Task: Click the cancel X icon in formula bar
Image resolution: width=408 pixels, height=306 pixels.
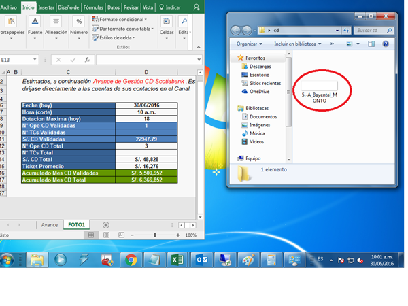Action: tap(58, 60)
